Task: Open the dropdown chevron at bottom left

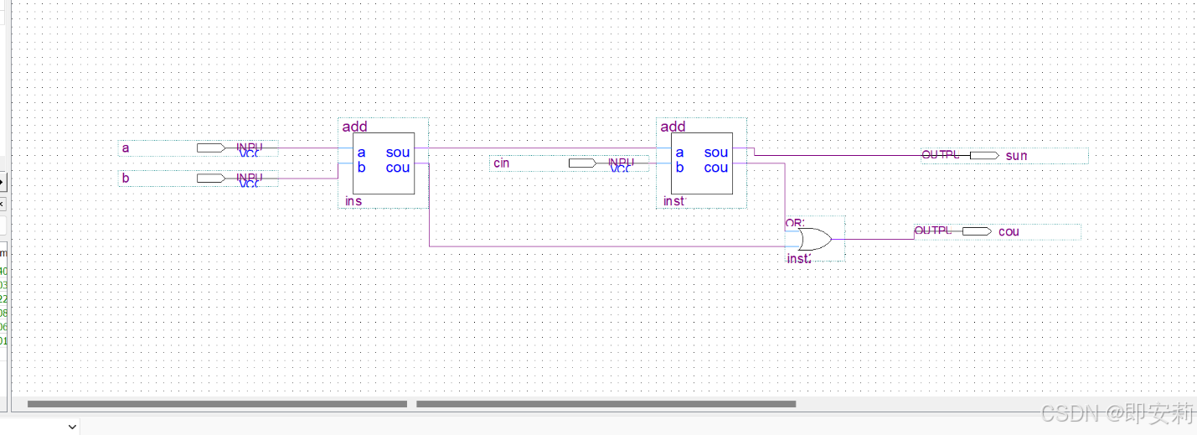Action: click(x=72, y=427)
